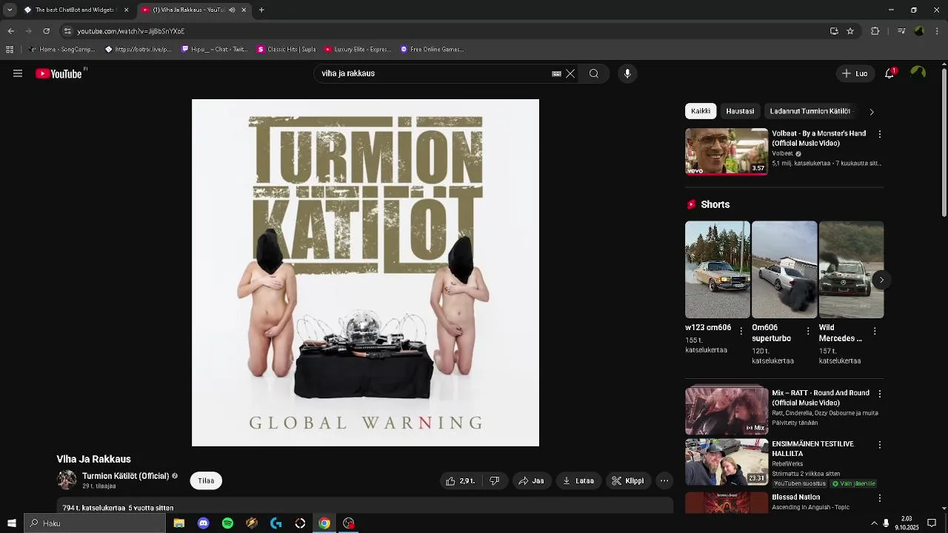Select Ladannut Turmion Kätilöt chip
948x533 pixels.
[810, 111]
